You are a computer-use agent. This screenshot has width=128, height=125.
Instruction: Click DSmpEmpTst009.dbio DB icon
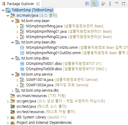click(22, 69)
